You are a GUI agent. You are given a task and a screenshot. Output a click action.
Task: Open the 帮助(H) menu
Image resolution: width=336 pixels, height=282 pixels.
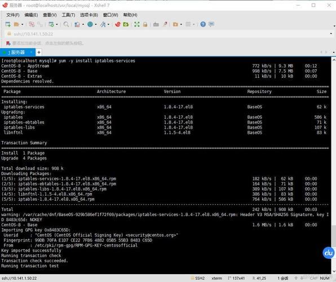coord(130,15)
